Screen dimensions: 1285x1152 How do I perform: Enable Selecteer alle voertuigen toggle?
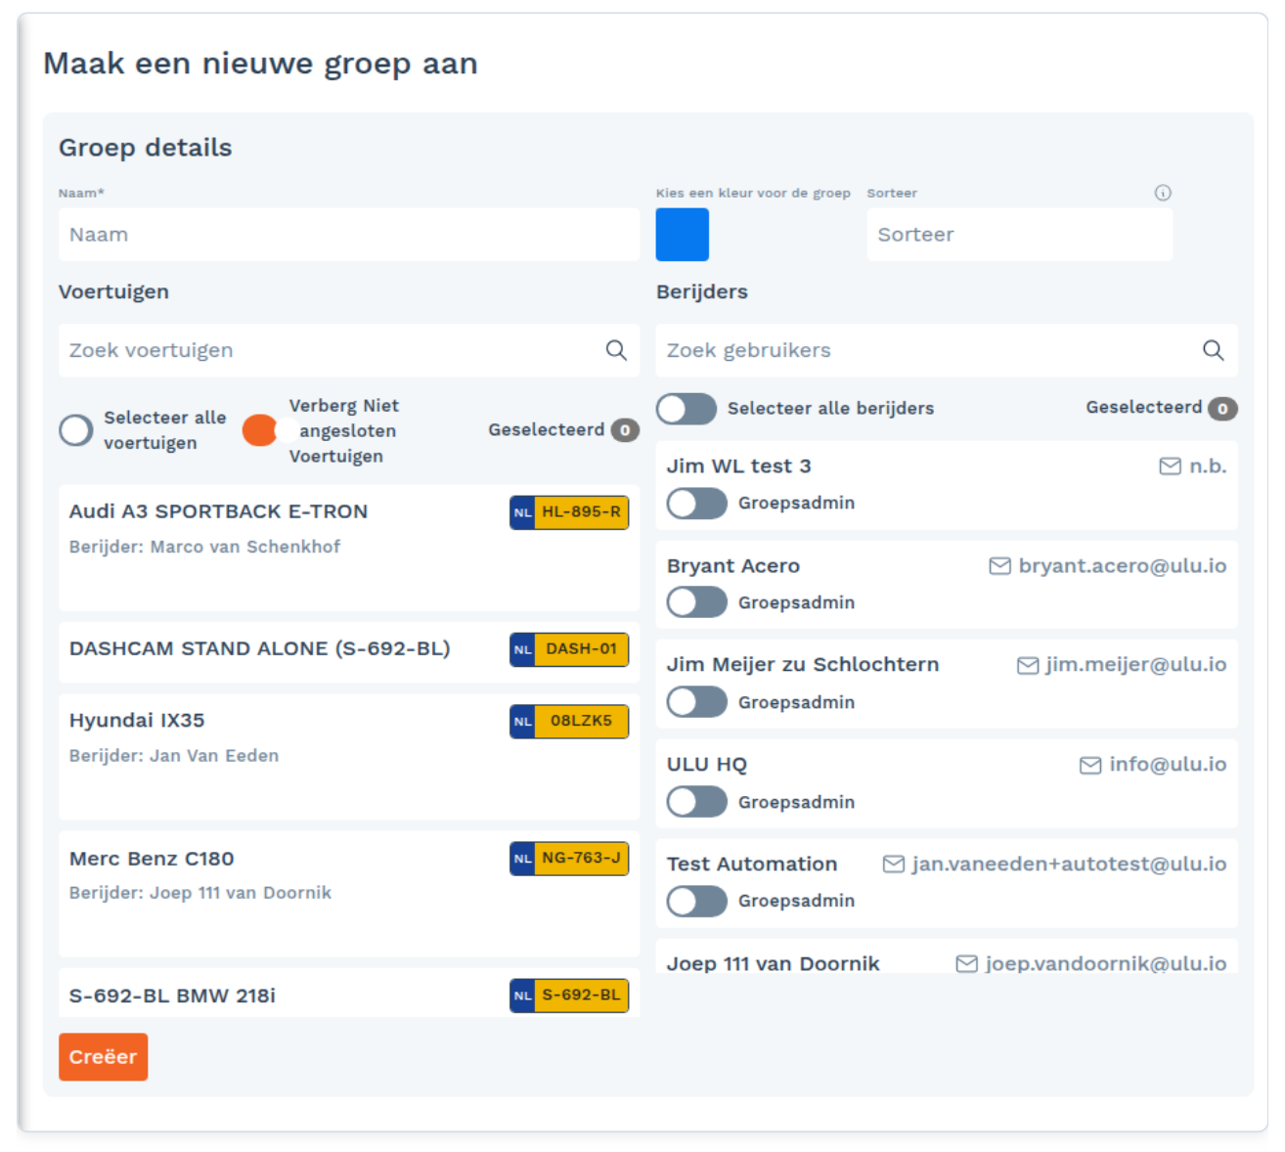76,430
